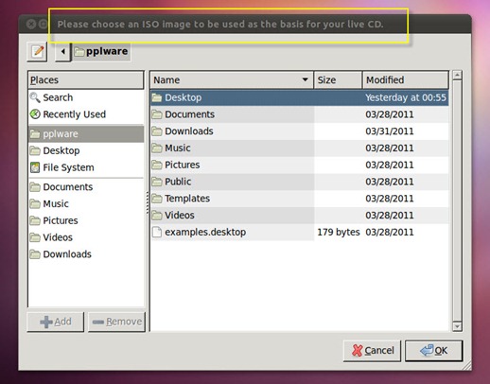
Task: Sort files by the Size column
Action: tap(338, 80)
